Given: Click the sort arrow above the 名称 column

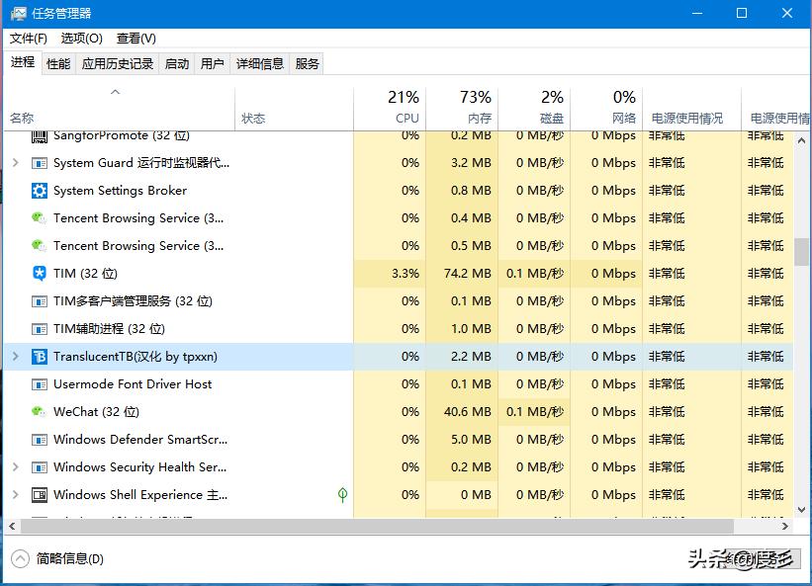Looking at the screenshot, I should click(x=115, y=92).
